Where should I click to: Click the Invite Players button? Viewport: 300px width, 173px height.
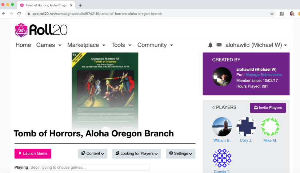268,108
